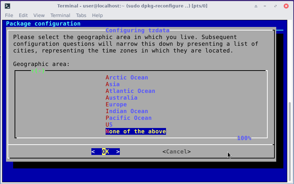
Task: Open the Terminal menu
Action: click(60, 15)
